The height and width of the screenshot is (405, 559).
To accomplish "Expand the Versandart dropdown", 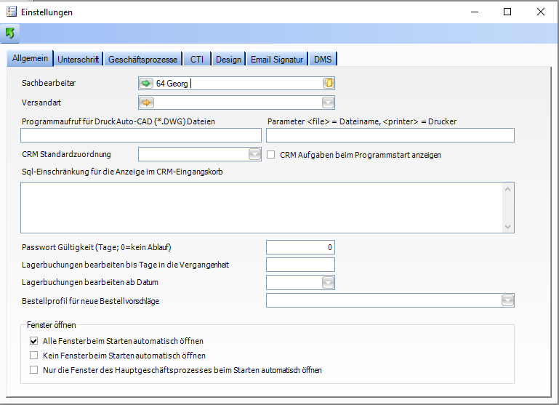I will [329, 103].
